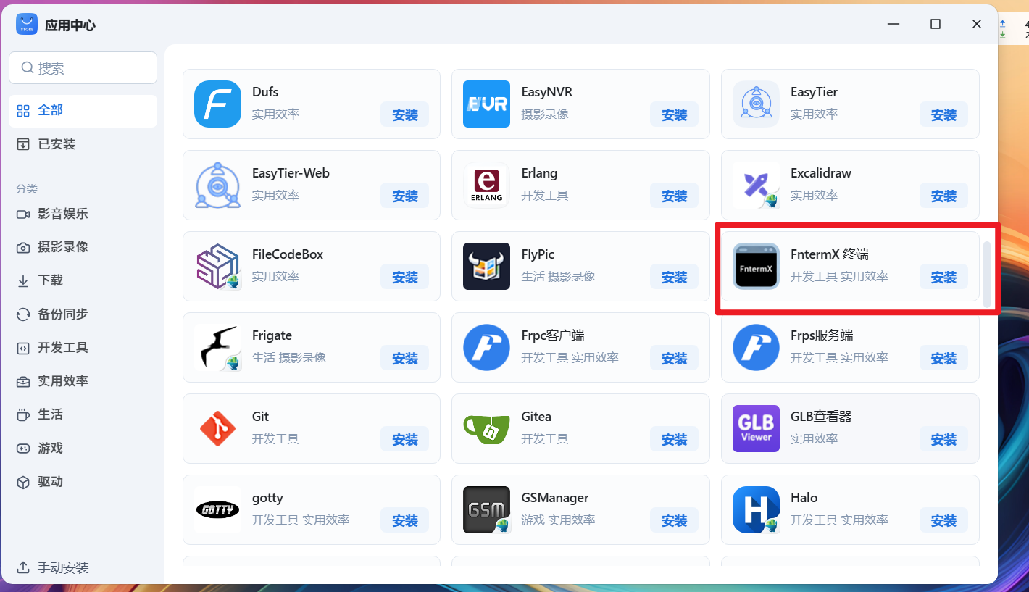
Task: Install the Gitea app
Action: coord(674,439)
